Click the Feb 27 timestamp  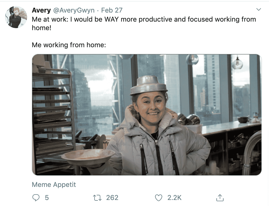[112, 10]
